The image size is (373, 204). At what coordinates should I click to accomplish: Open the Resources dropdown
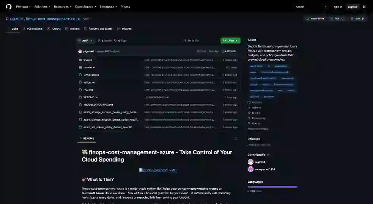pos(63,7)
